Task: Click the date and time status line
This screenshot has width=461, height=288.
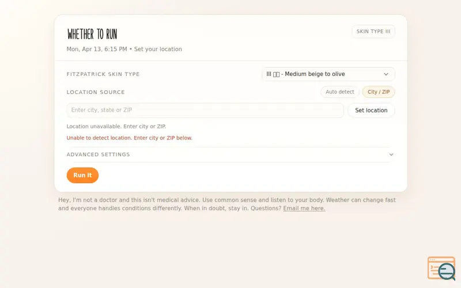Action: 124,49
